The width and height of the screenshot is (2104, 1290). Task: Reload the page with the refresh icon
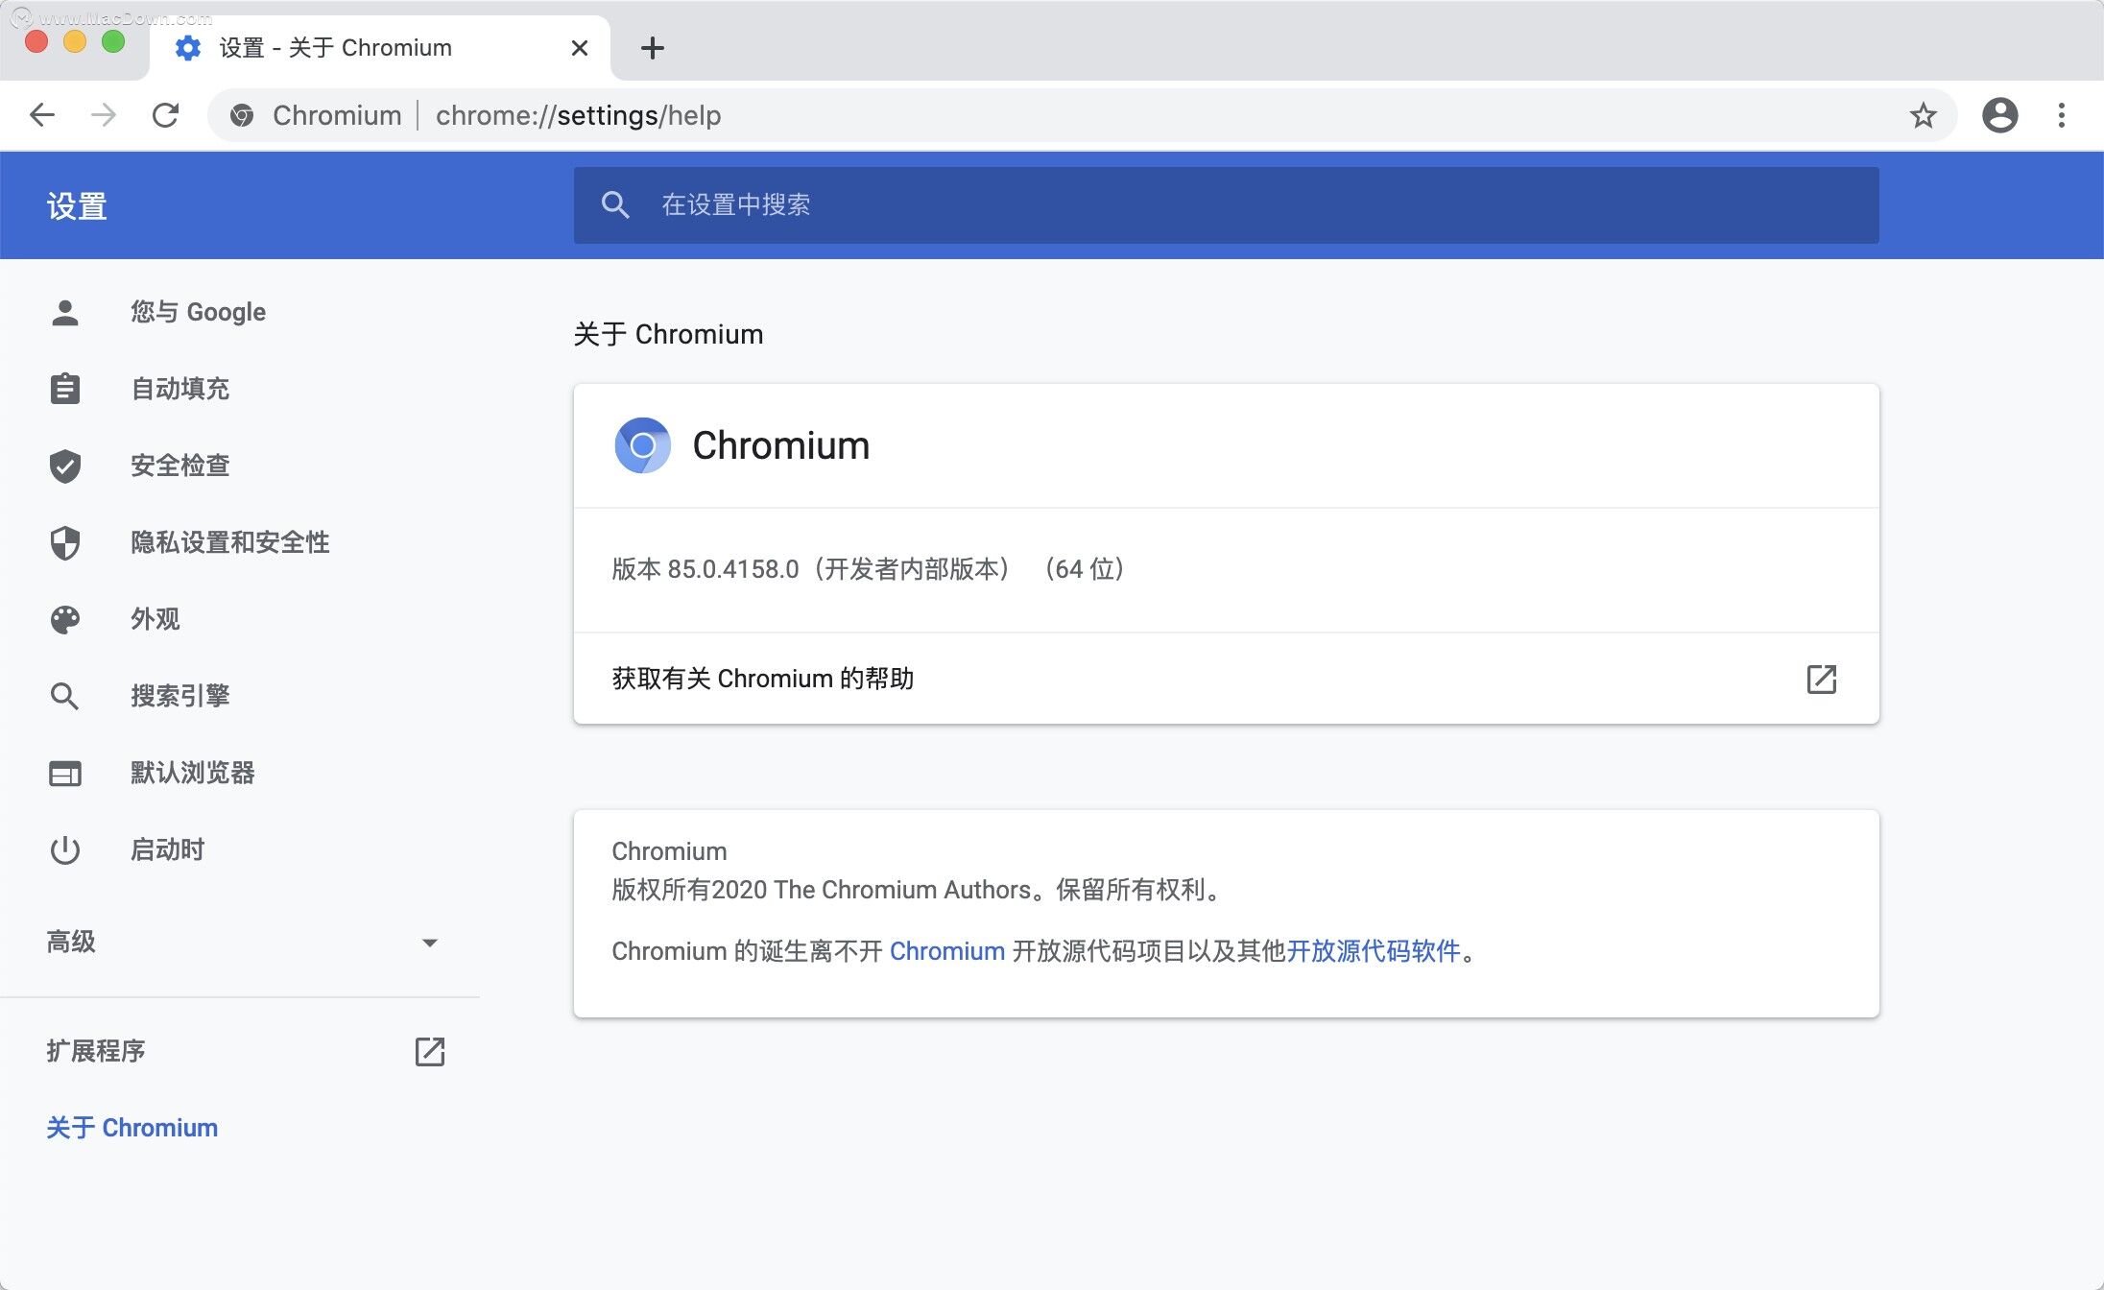pos(165,115)
